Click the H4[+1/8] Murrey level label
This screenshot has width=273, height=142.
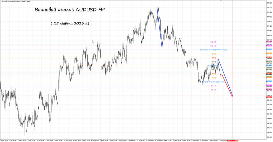pos(213,46)
